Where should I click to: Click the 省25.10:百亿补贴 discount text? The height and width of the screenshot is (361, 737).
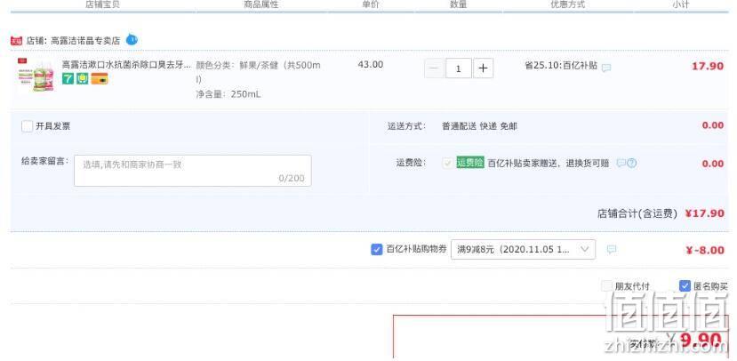pos(561,66)
